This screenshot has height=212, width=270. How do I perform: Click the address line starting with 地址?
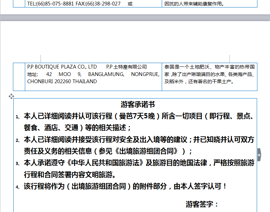93,74
